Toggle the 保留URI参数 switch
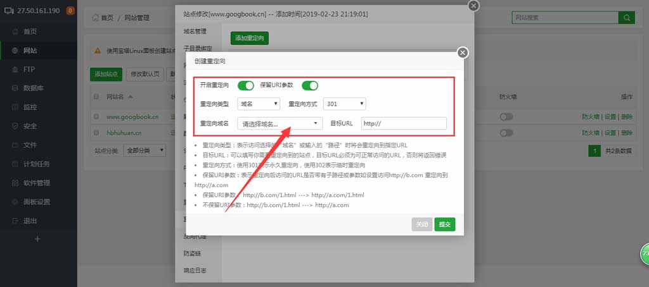Screen dimensions: 649x287 (309, 85)
